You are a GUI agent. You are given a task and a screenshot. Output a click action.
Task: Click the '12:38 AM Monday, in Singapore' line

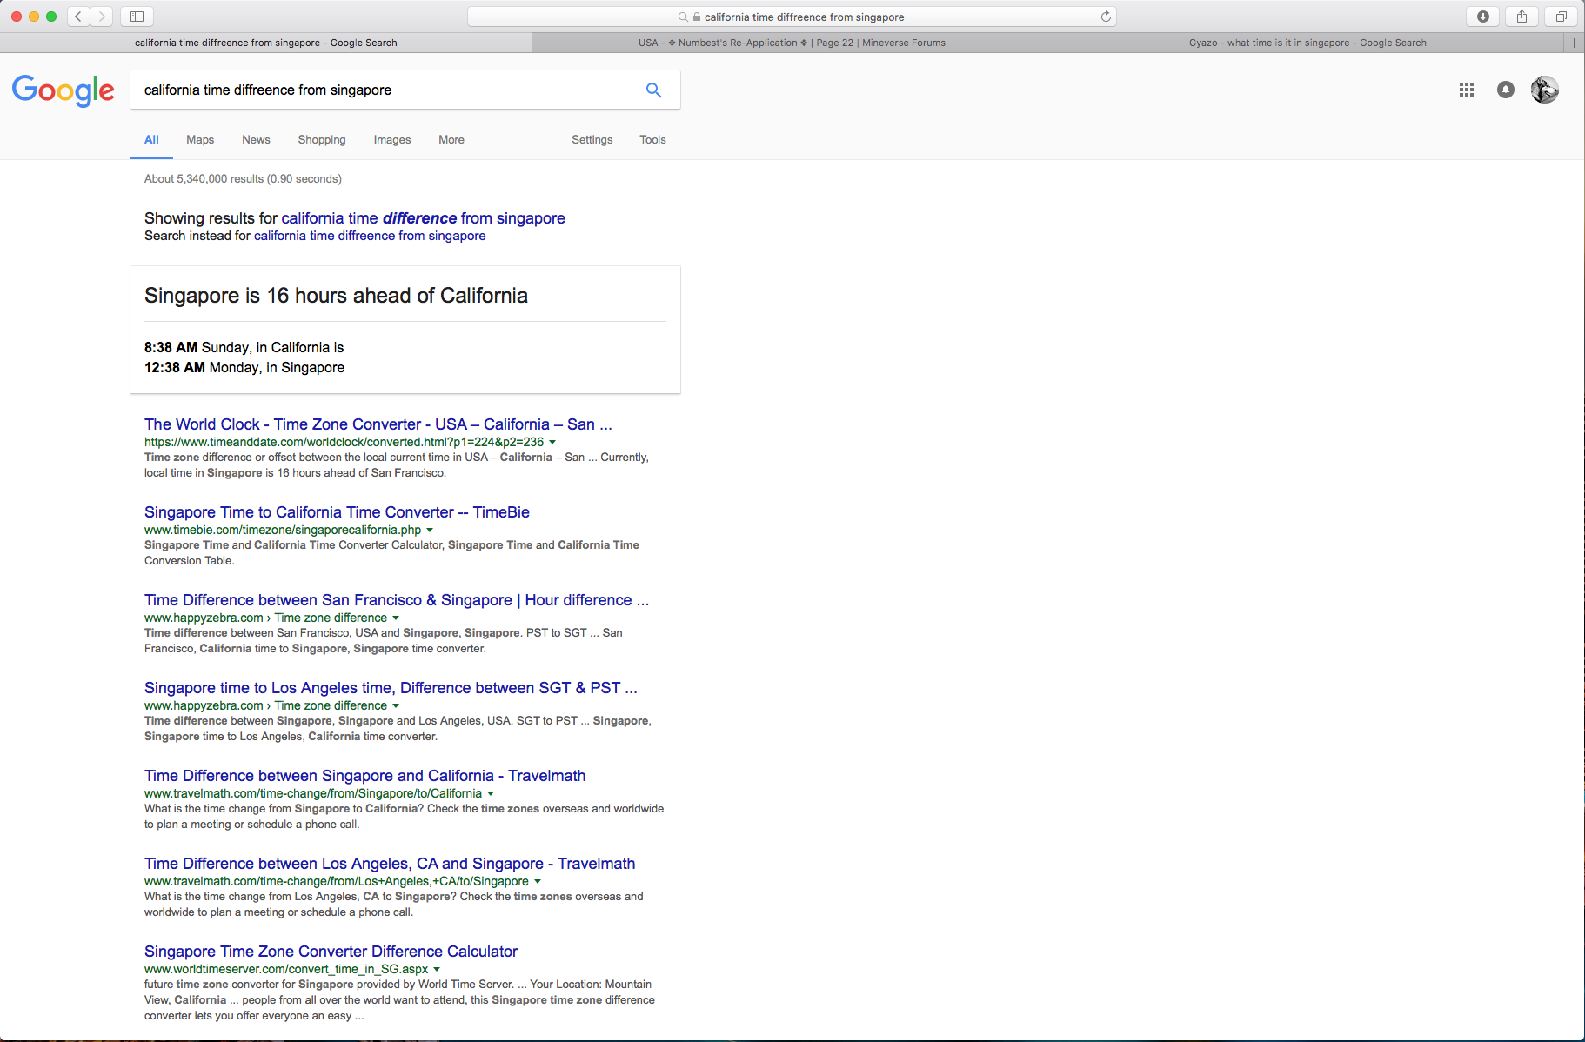pos(244,368)
